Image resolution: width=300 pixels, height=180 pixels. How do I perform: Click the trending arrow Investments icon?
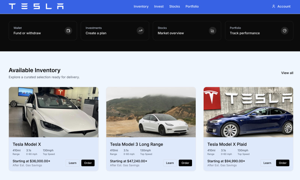(x=140, y=31)
